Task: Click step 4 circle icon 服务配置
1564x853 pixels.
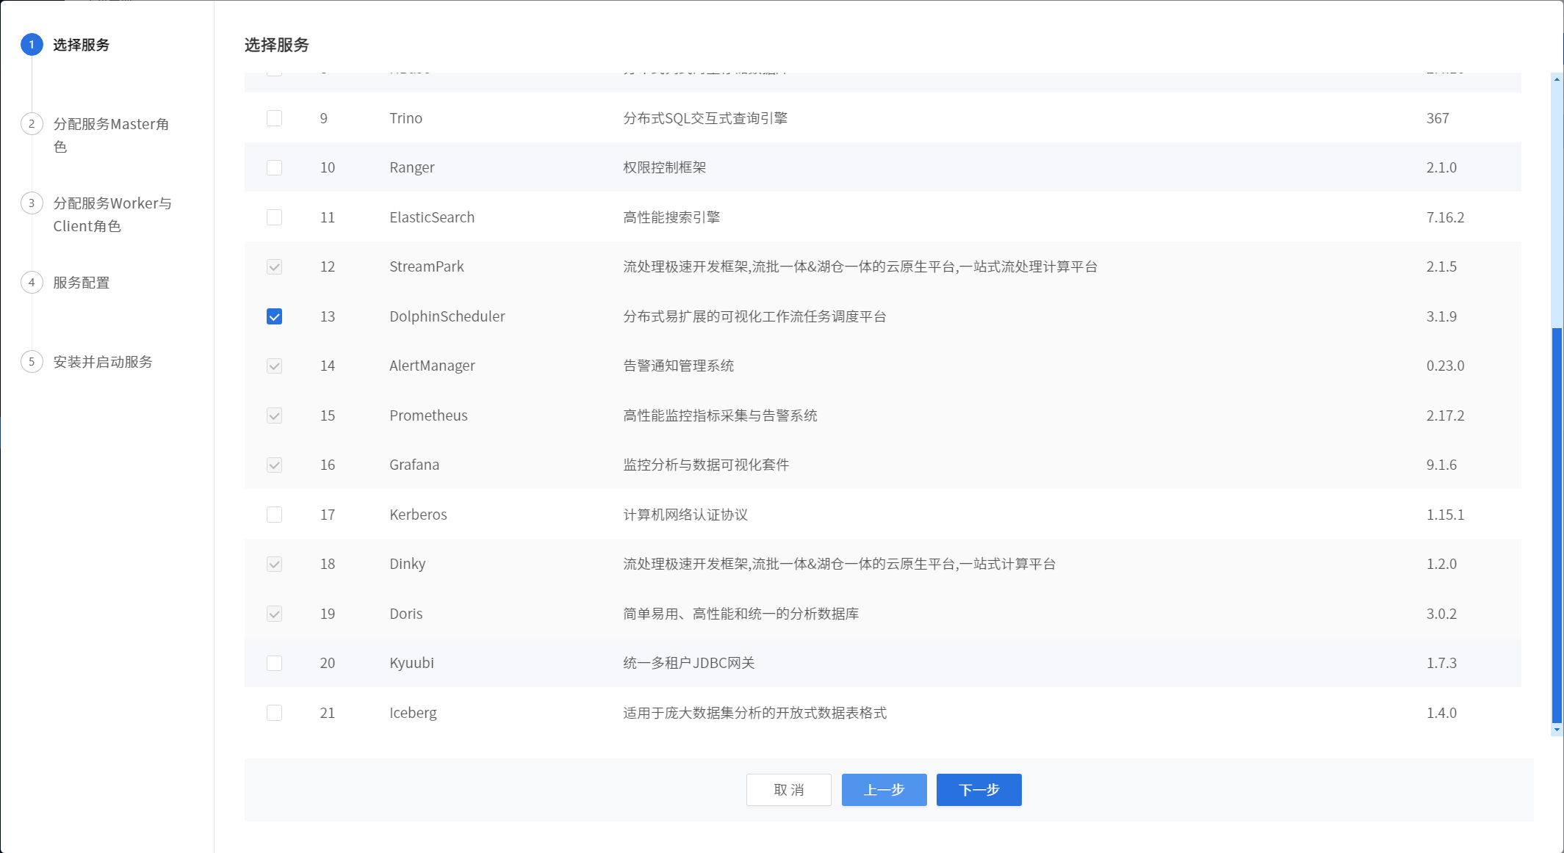Action: point(32,283)
